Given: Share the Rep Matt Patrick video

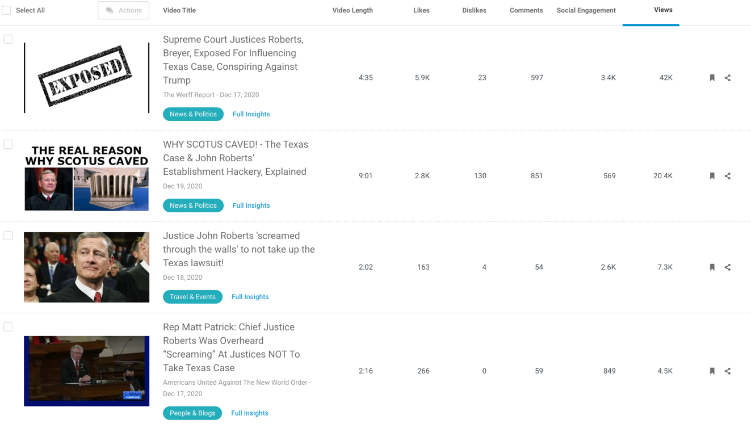Looking at the screenshot, I should click(728, 371).
